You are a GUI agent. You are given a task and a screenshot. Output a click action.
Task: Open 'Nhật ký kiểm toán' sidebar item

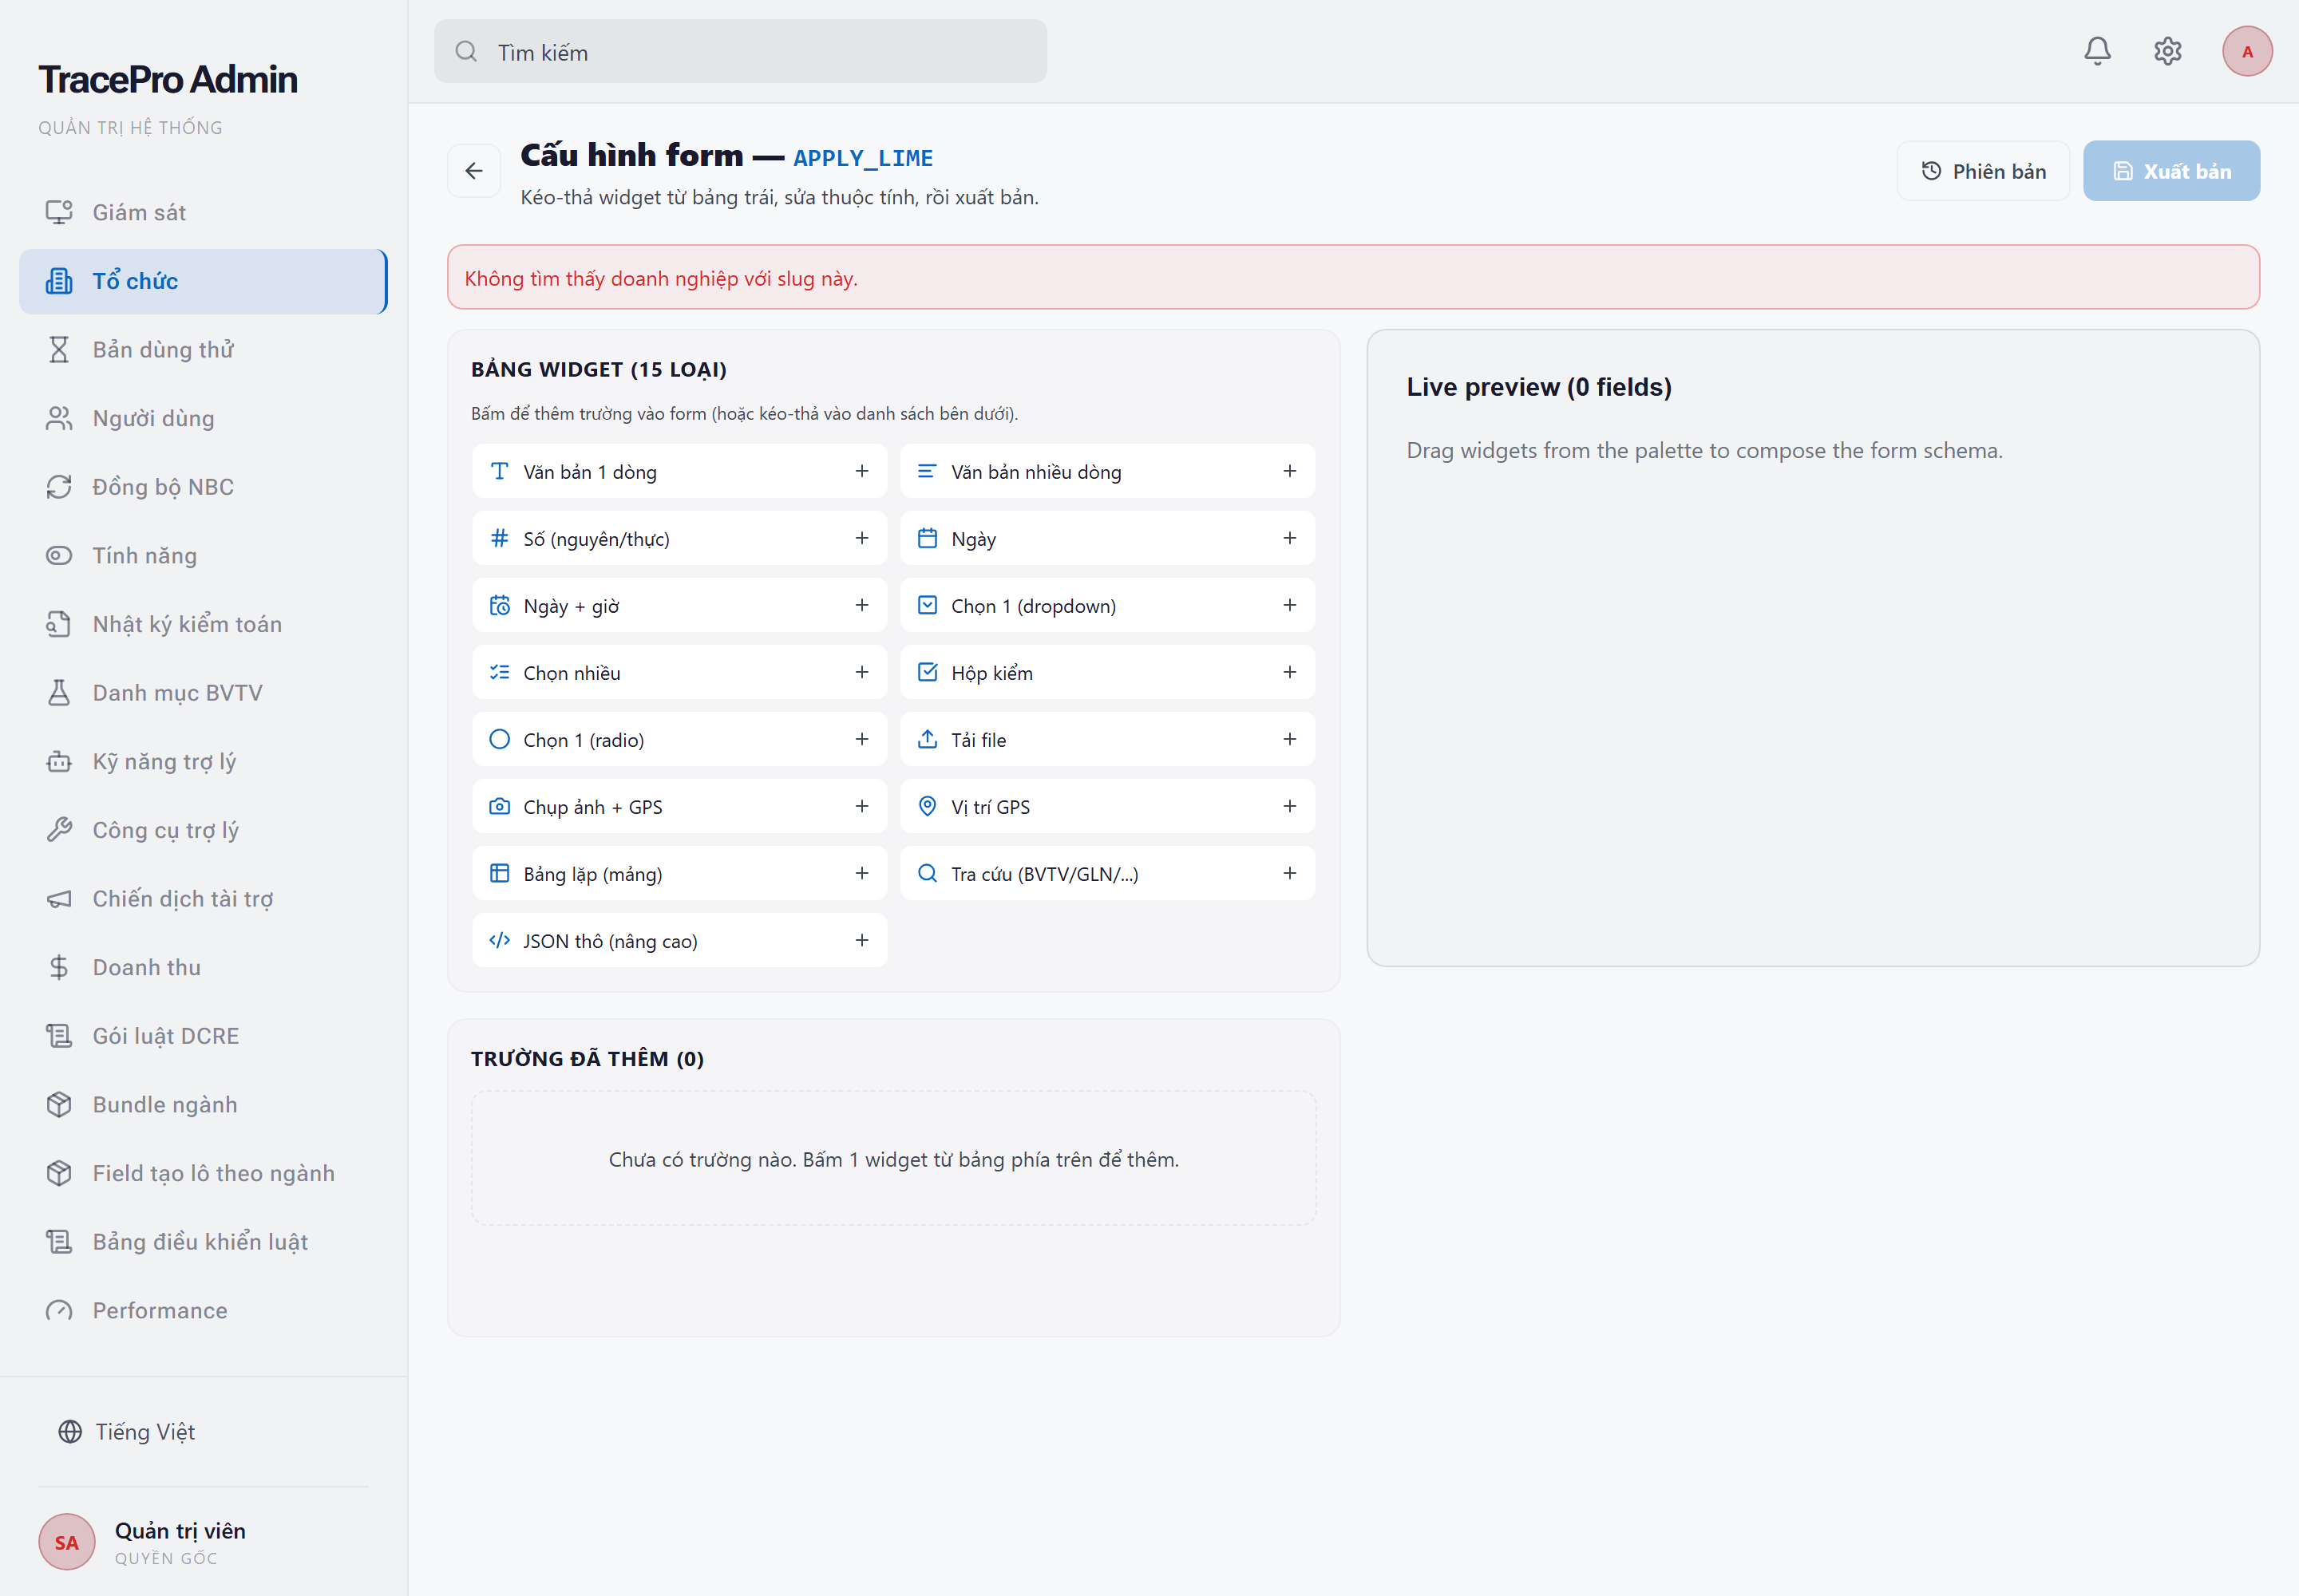tap(203, 624)
